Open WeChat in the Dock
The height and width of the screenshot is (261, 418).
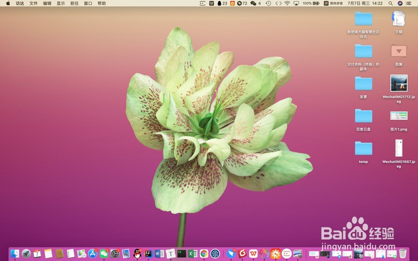pyautogui.click(x=104, y=253)
